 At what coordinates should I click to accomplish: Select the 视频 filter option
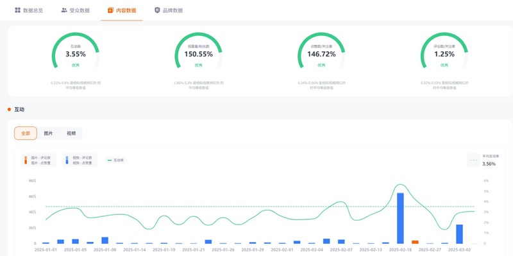click(71, 133)
